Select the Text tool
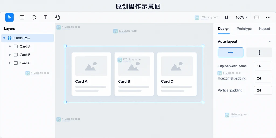The height and width of the screenshot is (138, 276). (46, 17)
